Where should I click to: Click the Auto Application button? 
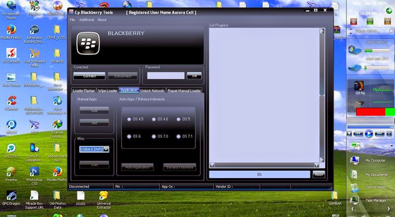[x=137, y=167]
